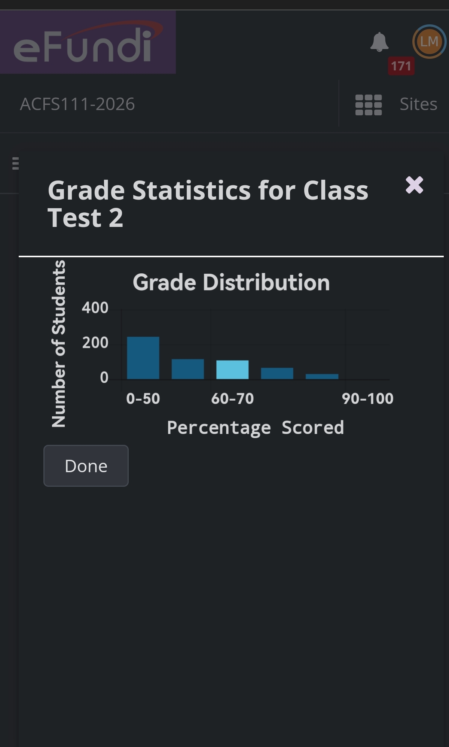Click the Sites grid icon
The width and height of the screenshot is (449, 747).
coord(369,105)
